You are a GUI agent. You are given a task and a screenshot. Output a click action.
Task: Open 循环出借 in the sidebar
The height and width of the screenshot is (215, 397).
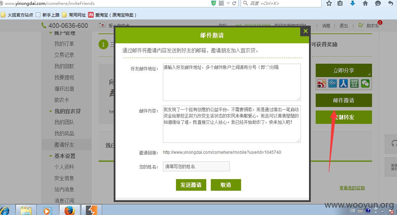point(64,89)
